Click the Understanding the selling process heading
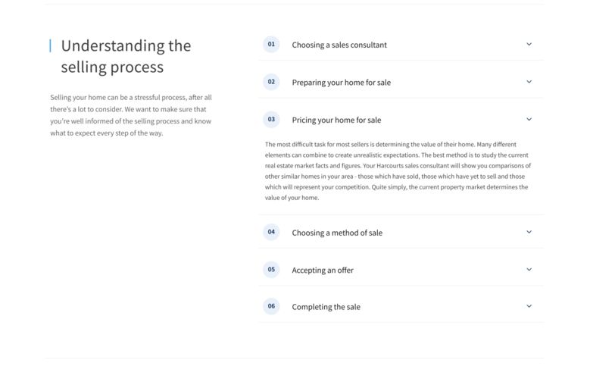The width and height of the screenshot is (590, 366). 126,57
